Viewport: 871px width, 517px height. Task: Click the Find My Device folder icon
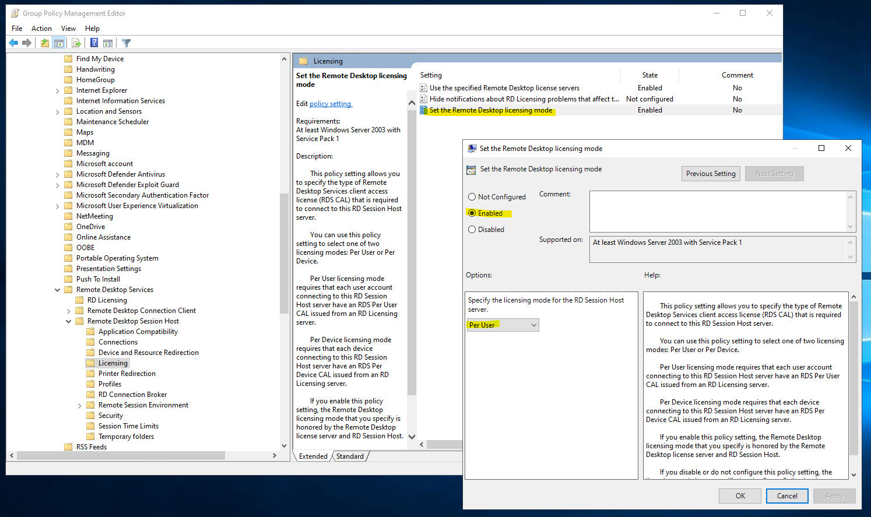pyautogui.click(x=68, y=58)
